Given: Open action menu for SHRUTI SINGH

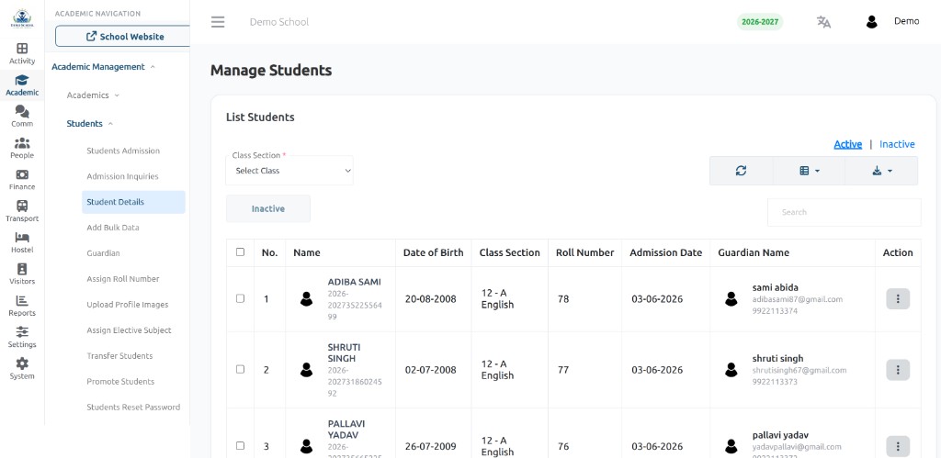Looking at the screenshot, I should click(898, 370).
